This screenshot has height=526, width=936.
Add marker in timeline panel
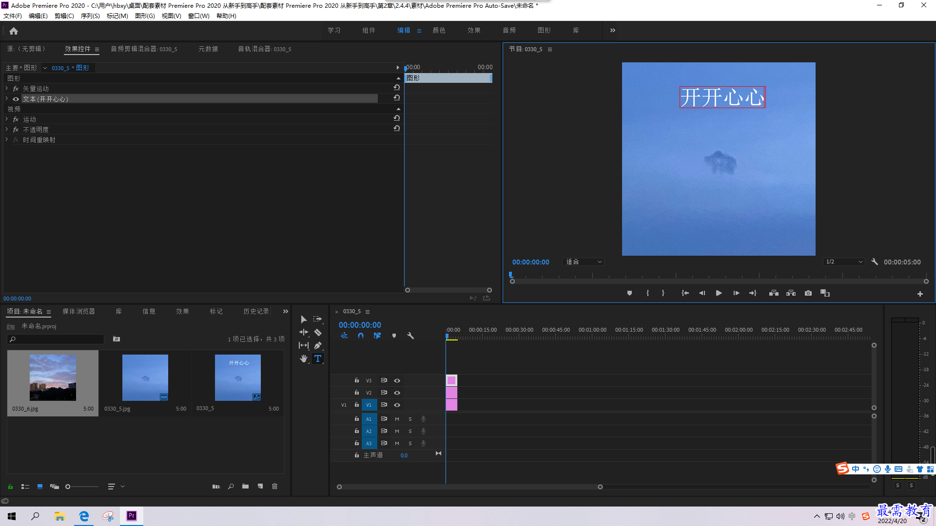tap(394, 336)
